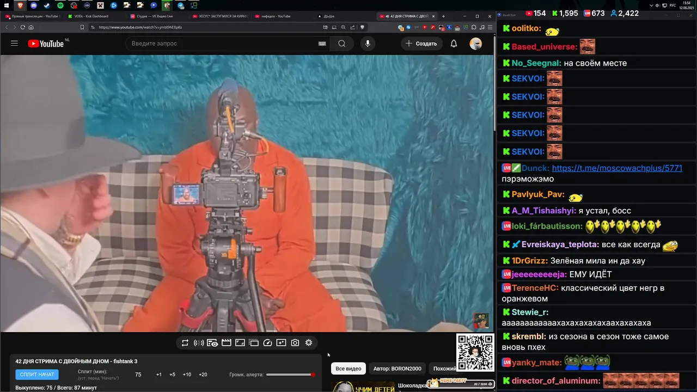
Task: Switch to 'Студия — VK Видео Live' tab
Action: tap(157, 16)
